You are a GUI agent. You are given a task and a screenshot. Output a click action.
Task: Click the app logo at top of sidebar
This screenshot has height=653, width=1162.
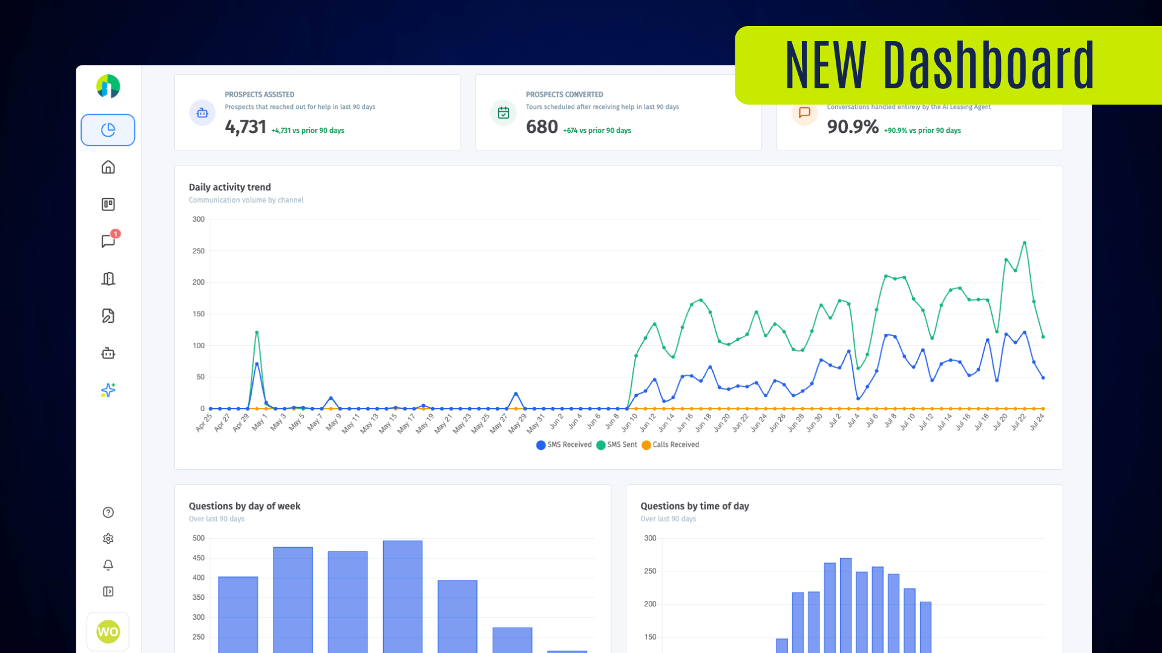coord(108,86)
